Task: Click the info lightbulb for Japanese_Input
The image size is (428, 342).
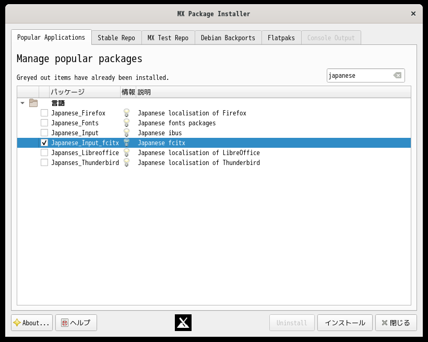Action: [x=126, y=133]
